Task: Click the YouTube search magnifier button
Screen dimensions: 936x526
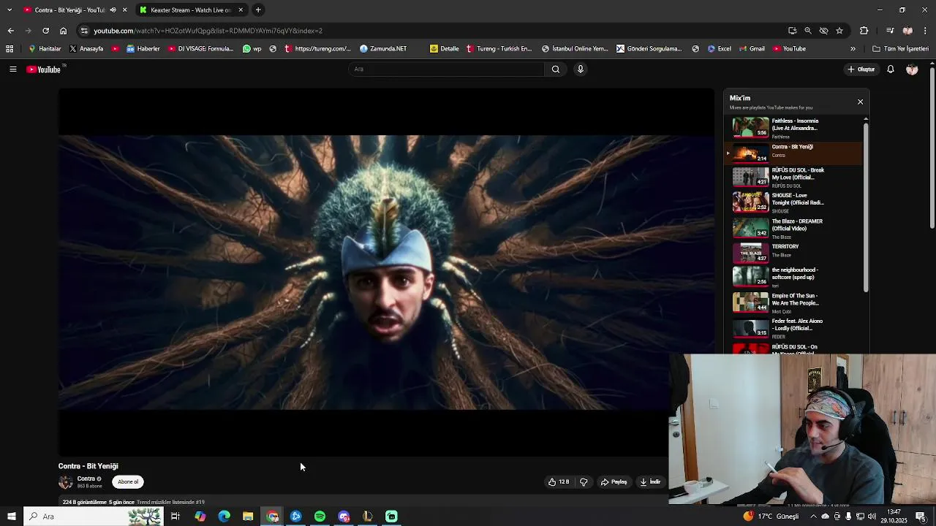Action: (556, 69)
